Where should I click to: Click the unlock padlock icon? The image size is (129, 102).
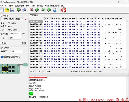tap(55, 10)
